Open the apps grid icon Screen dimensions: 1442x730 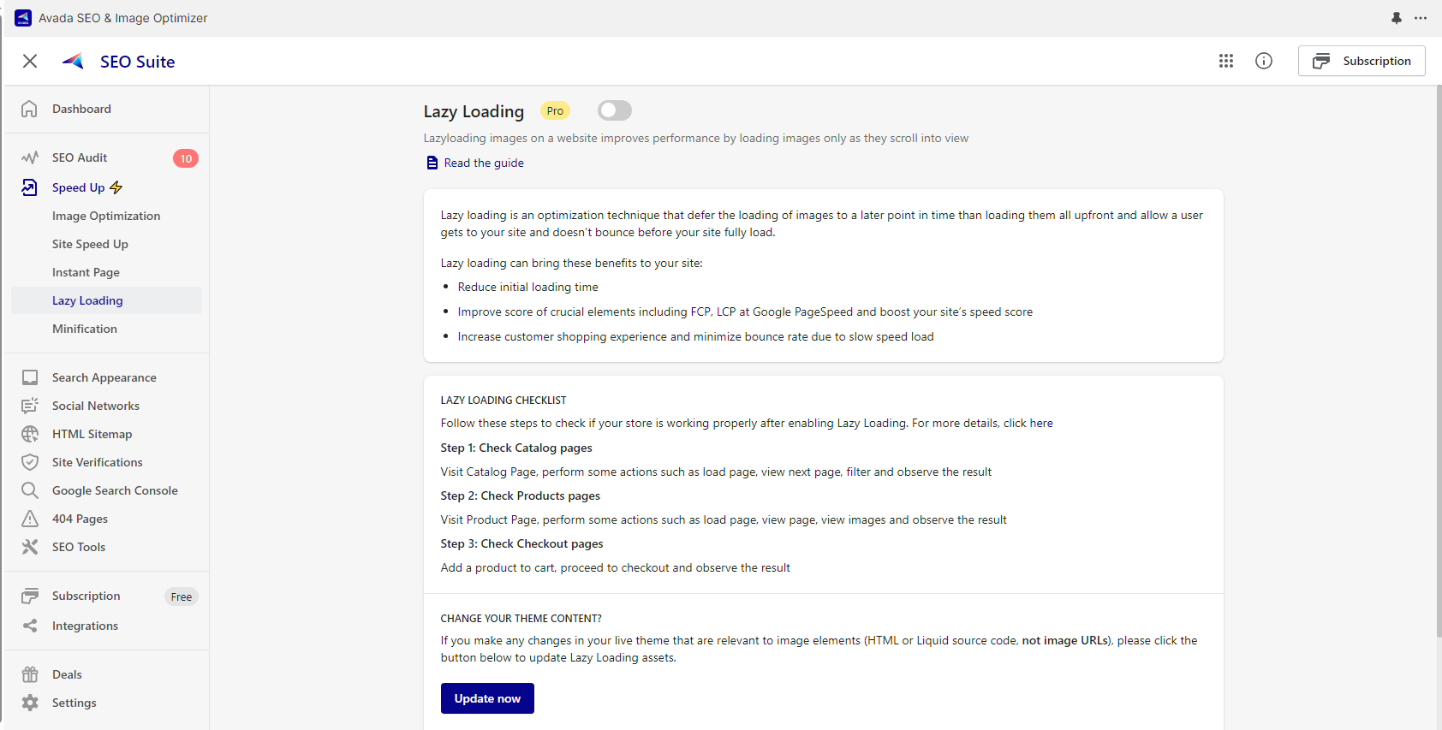tap(1226, 61)
